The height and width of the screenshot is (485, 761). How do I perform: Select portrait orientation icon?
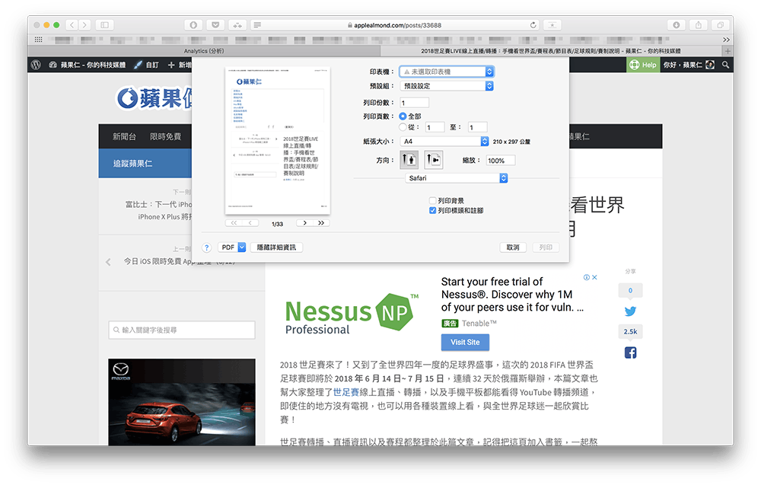tap(409, 160)
